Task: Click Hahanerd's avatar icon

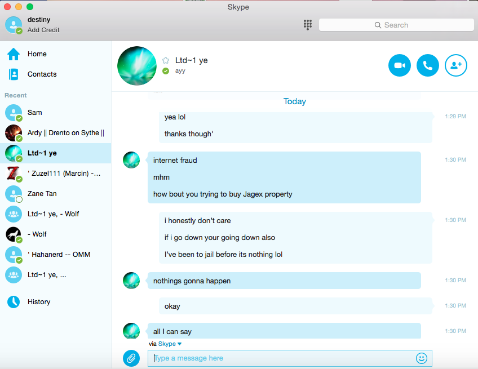Action: pyautogui.click(x=14, y=255)
